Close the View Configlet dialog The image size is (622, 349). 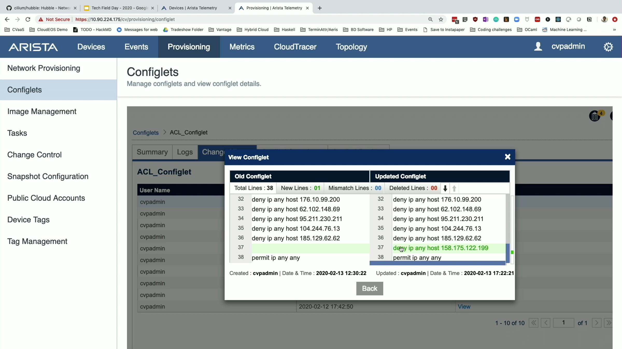pyautogui.click(x=507, y=157)
